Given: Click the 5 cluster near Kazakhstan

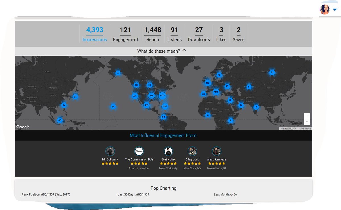Looking at the screenshot, I should coord(249,87).
